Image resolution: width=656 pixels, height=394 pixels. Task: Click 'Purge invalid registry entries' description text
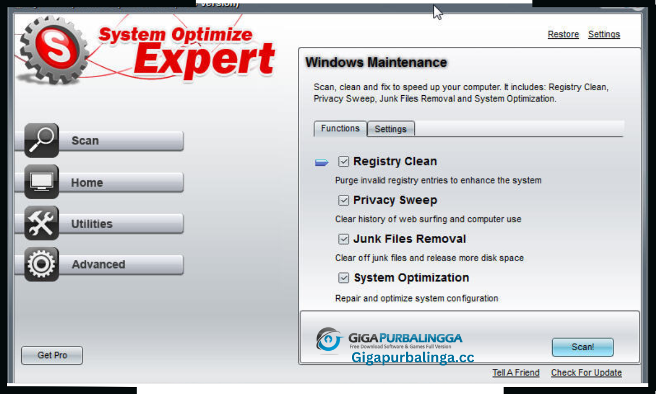point(438,180)
